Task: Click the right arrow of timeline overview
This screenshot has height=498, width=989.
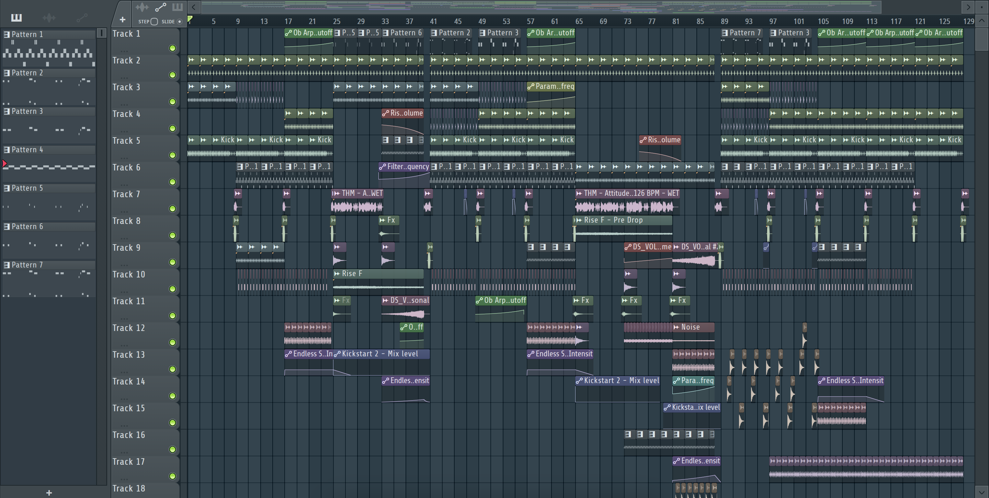Action: coord(968,7)
